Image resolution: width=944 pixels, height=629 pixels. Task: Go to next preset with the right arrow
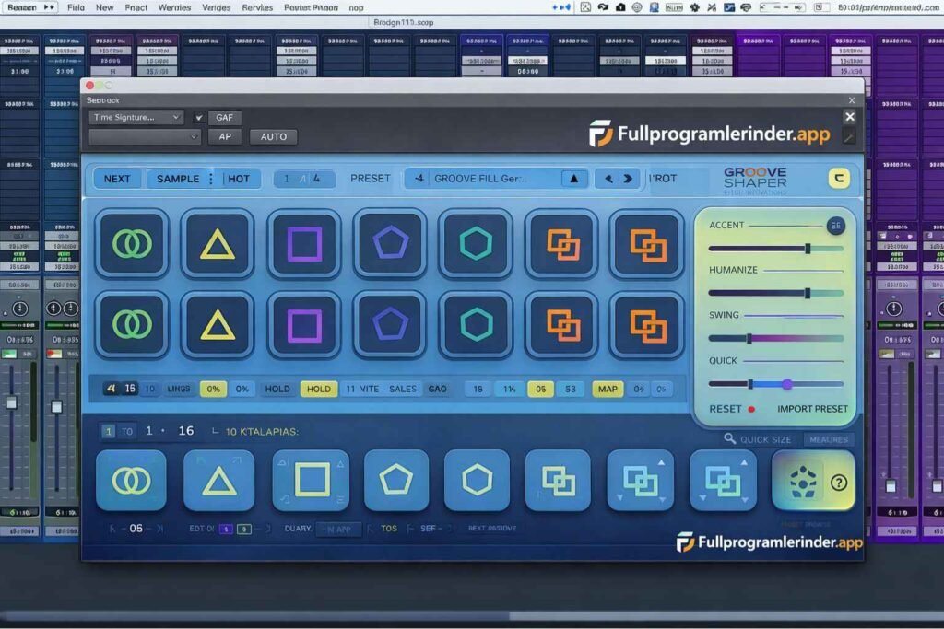pyautogui.click(x=629, y=179)
